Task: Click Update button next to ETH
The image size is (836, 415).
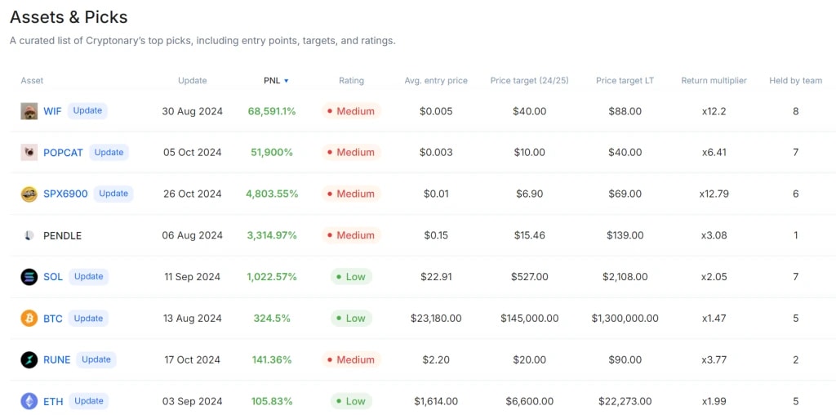Action: coord(88,400)
